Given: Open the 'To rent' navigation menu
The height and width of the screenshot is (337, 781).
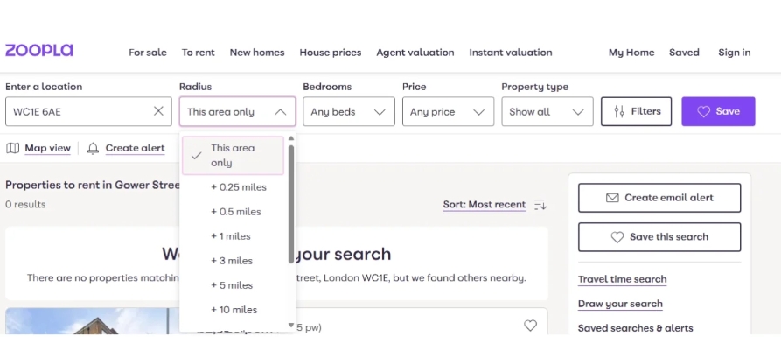Looking at the screenshot, I should 199,53.
